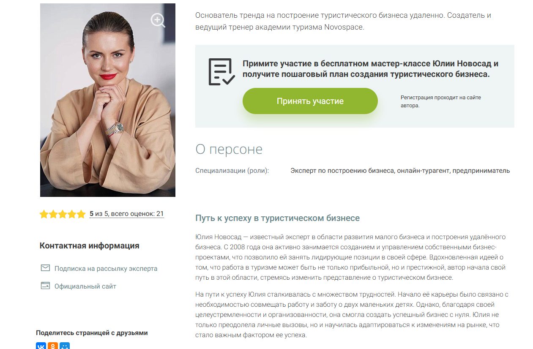Click the envelope icon for newsletter subscription

(45, 268)
